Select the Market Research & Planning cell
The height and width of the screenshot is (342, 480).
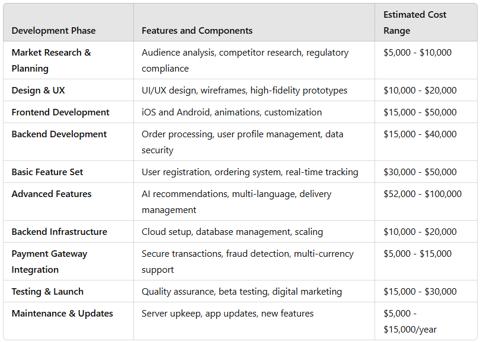(x=51, y=60)
